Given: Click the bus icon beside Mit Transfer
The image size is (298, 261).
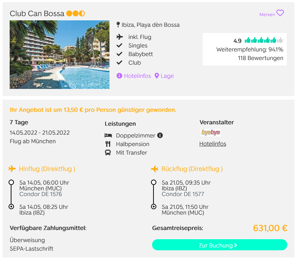Looking at the screenshot, I should pos(108,152).
